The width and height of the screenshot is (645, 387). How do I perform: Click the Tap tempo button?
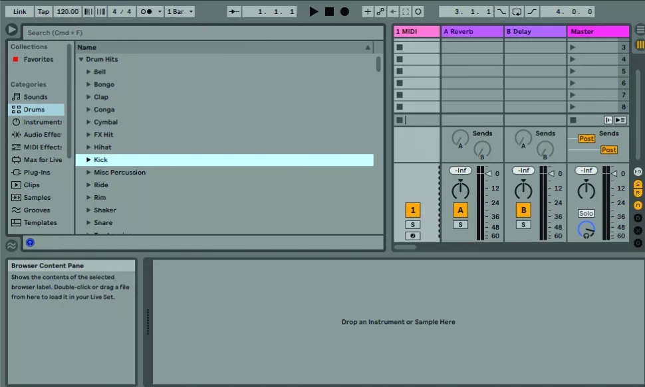(x=43, y=11)
